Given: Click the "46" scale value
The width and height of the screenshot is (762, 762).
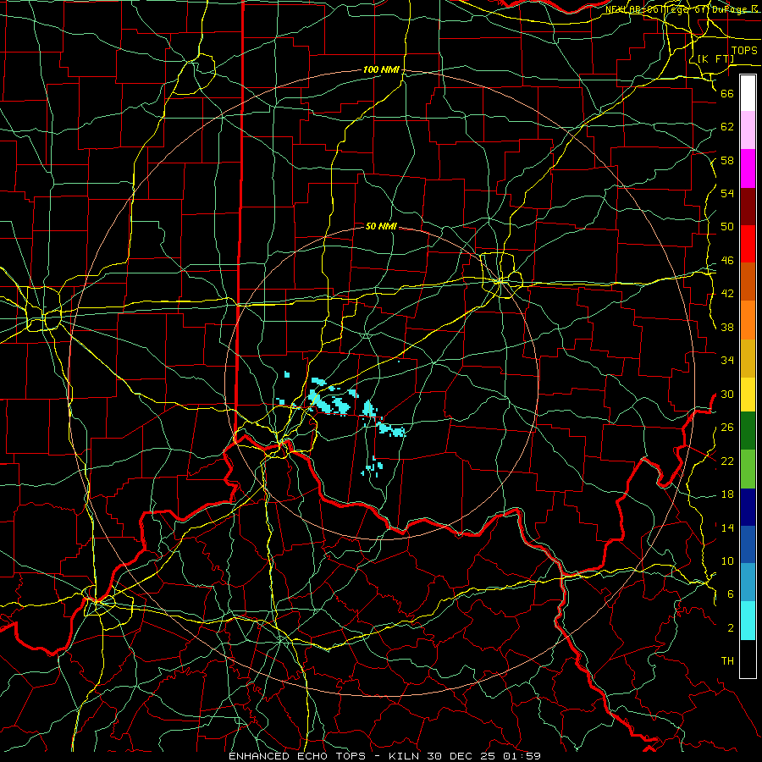Looking at the screenshot, I should [727, 261].
